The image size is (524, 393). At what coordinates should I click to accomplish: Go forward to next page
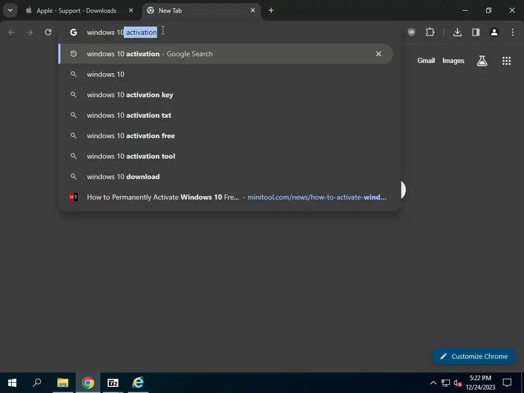point(30,32)
